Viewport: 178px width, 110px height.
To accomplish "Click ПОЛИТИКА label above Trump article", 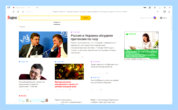I will click(96, 62).
